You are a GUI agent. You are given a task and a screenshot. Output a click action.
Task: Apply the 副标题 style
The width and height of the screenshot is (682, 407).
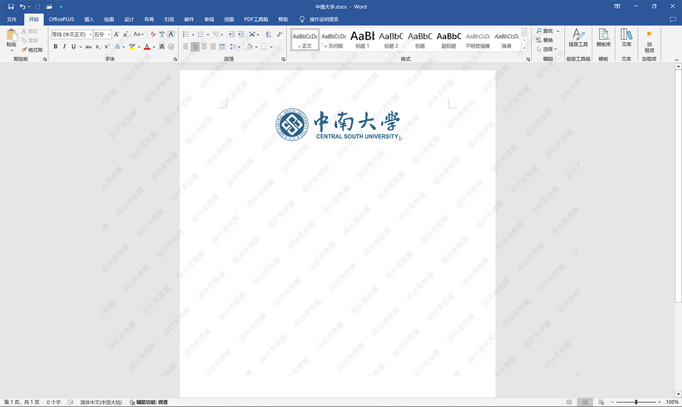[x=449, y=40]
